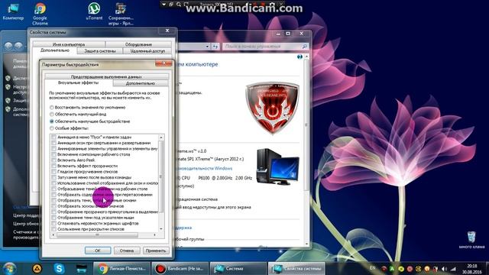This screenshot has height=275, width=489.
Task: Open the recycle bin labeled много хлама
Action: coord(471,239)
